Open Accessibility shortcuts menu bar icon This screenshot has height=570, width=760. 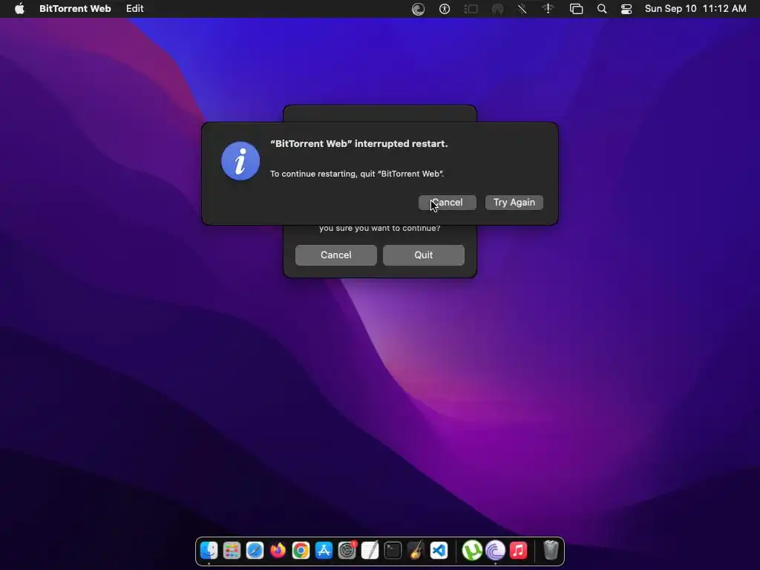point(445,9)
